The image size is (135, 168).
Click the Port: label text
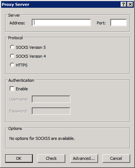pyautogui.click(x=101, y=23)
